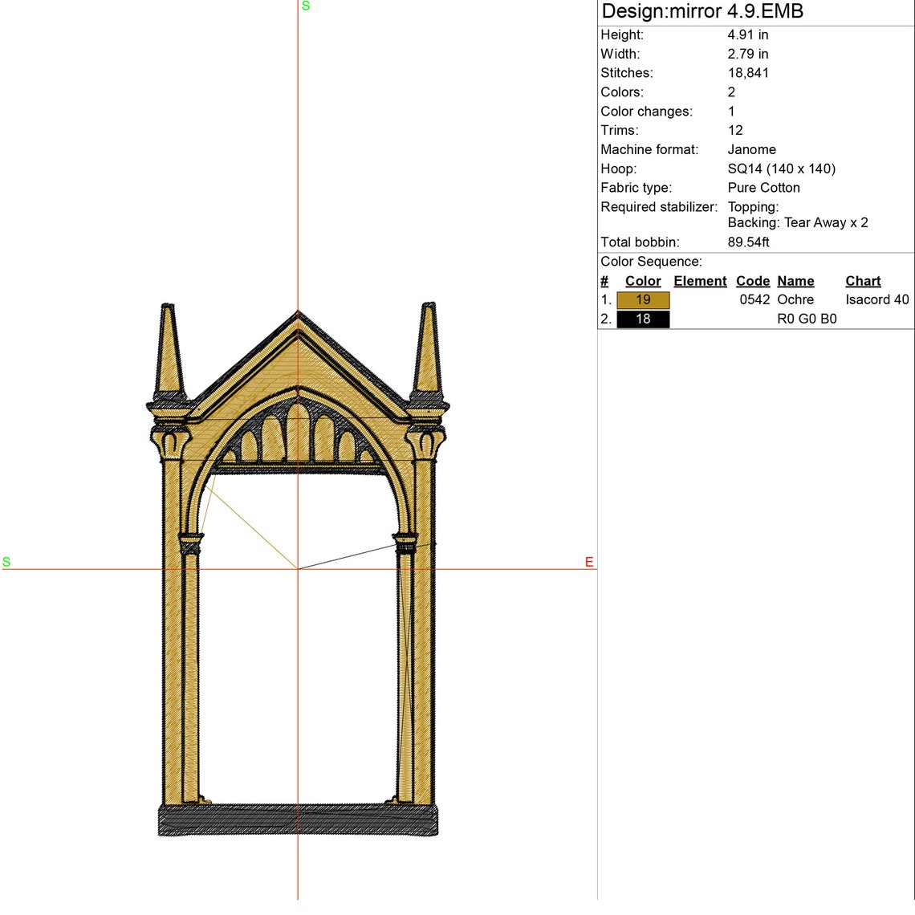Click the Stitches count value 18,841

pos(746,72)
